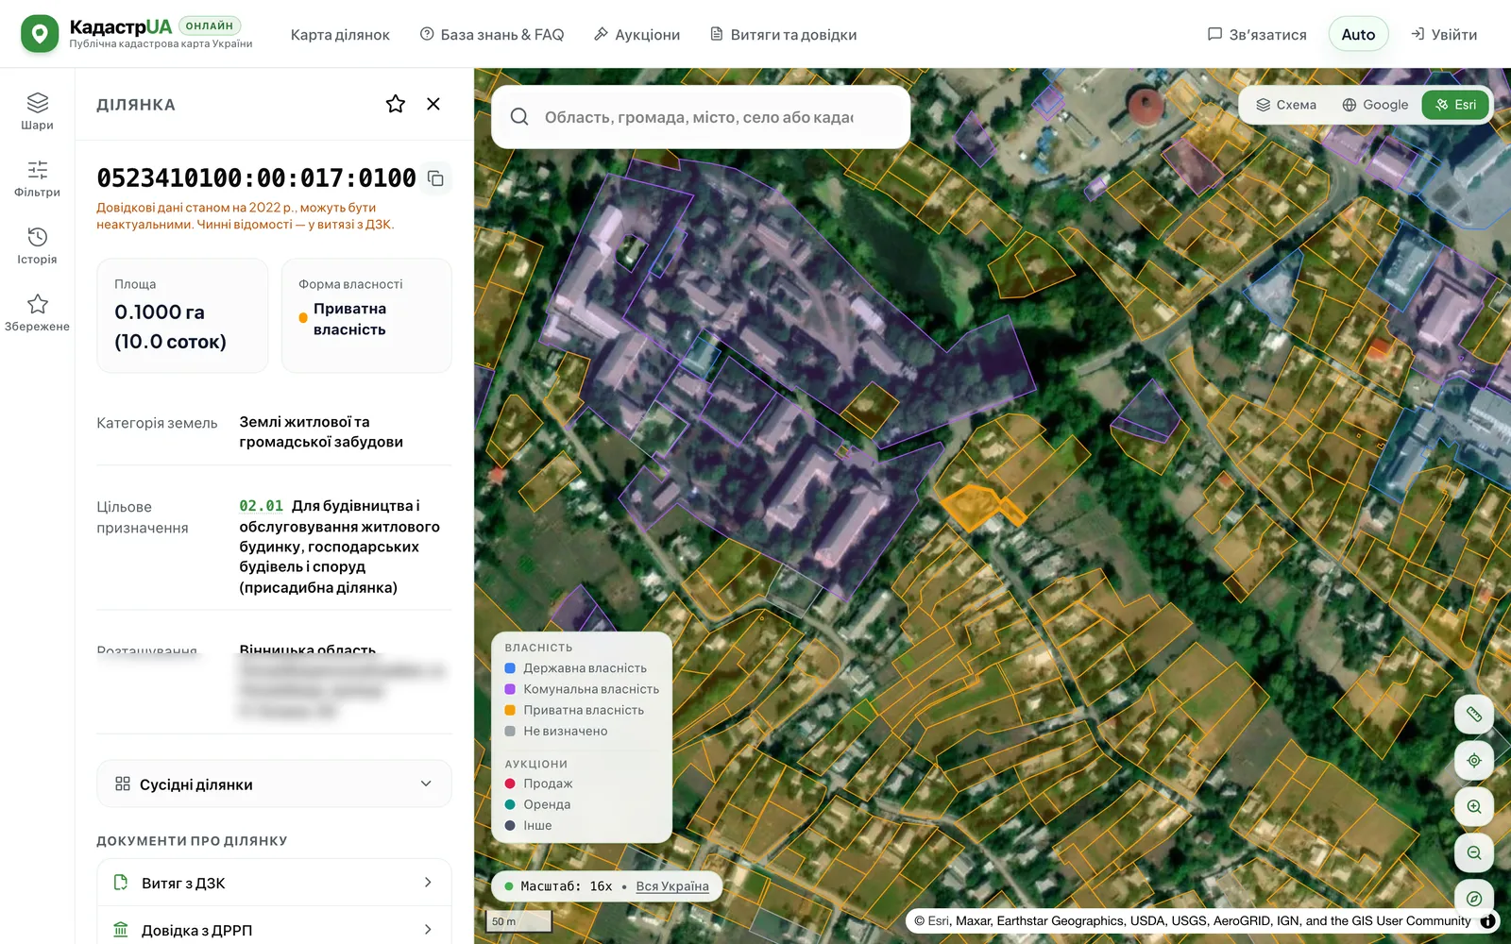Switch basemap to Esri satellite

1455,105
